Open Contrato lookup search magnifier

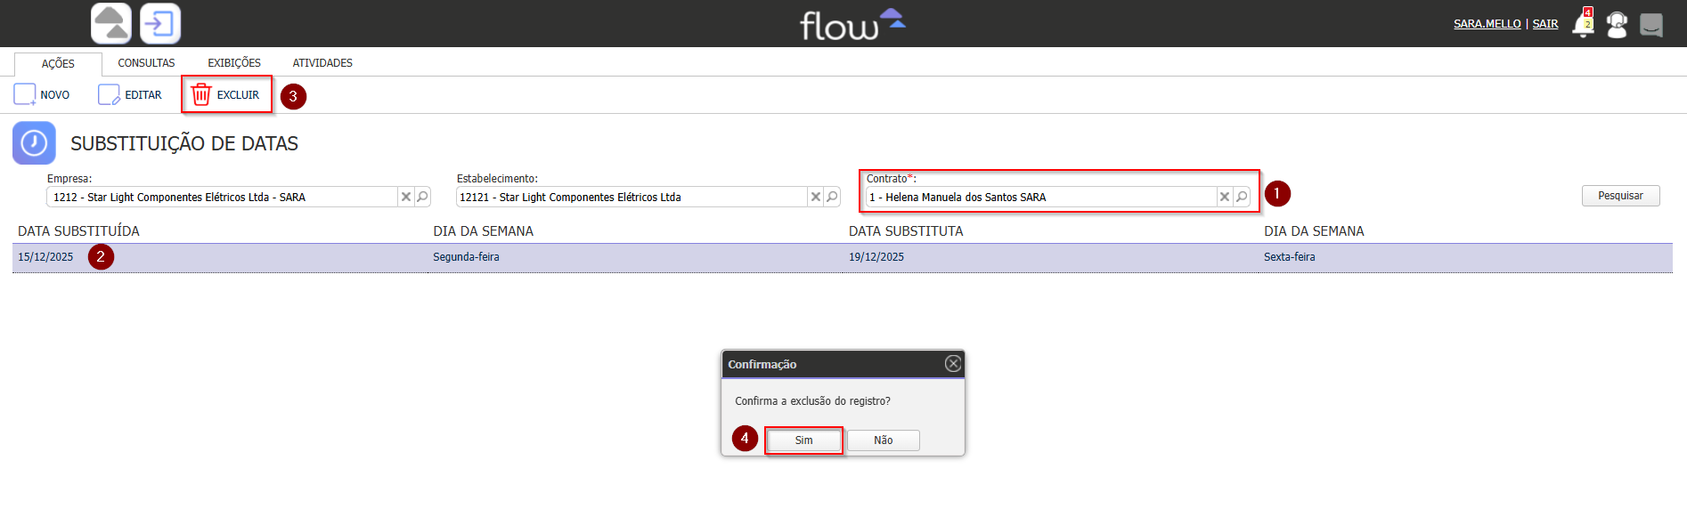(x=1242, y=197)
